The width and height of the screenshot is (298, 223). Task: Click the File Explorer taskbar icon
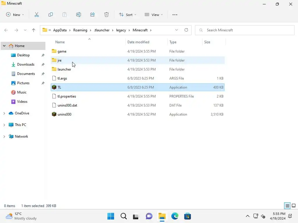[x=162, y=216]
